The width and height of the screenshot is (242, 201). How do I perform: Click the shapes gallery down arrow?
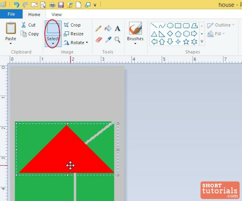pyautogui.click(x=202, y=34)
